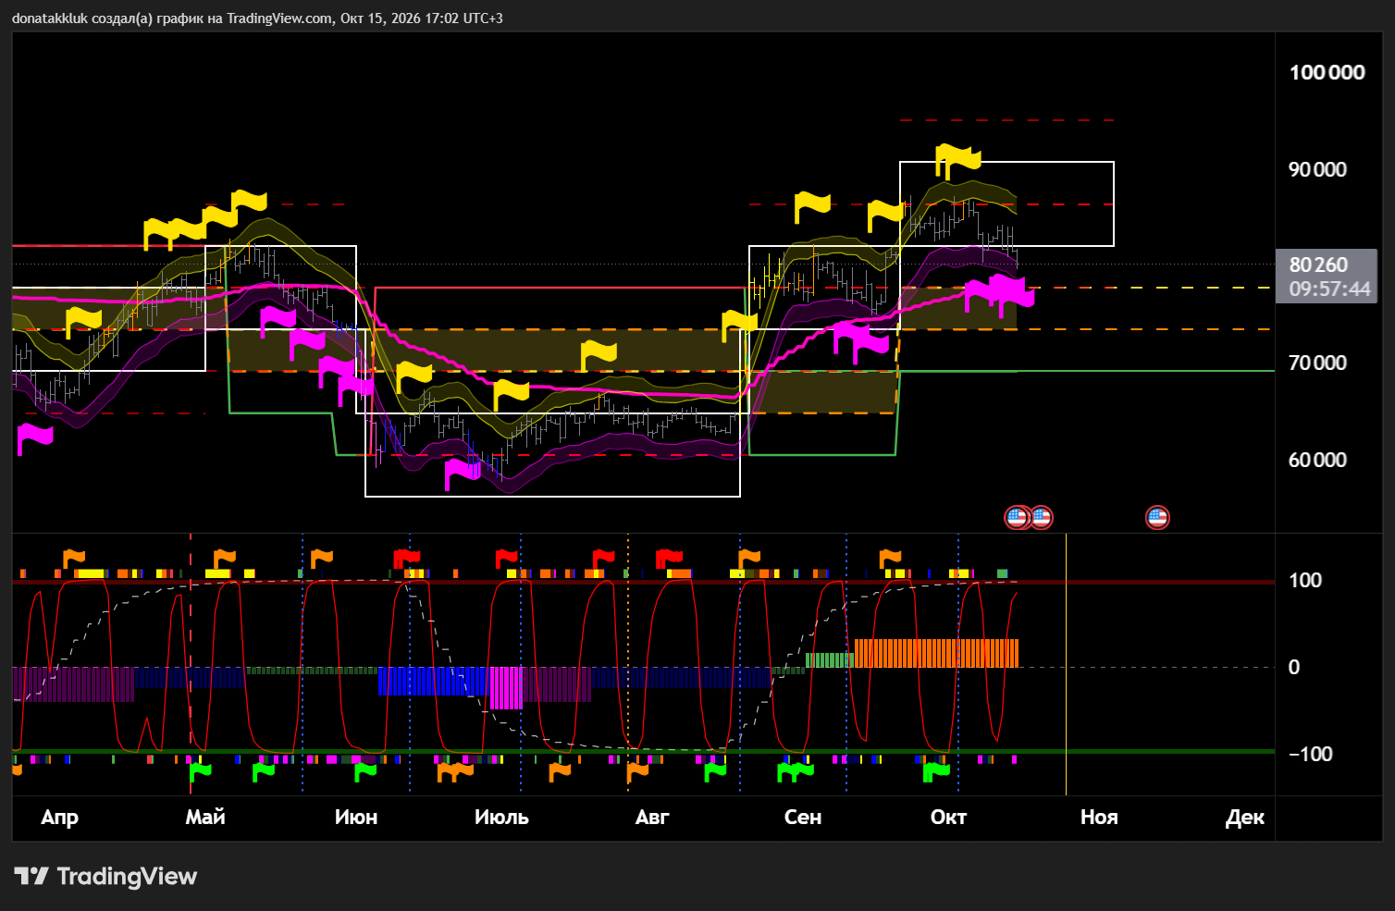Click the 70 000 price scale label
The height and width of the screenshot is (911, 1395).
pyautogui.click(x=1317, y=363)
